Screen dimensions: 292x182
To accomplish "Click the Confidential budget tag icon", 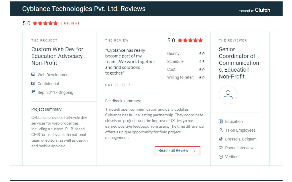I will (x=33, y=84).
